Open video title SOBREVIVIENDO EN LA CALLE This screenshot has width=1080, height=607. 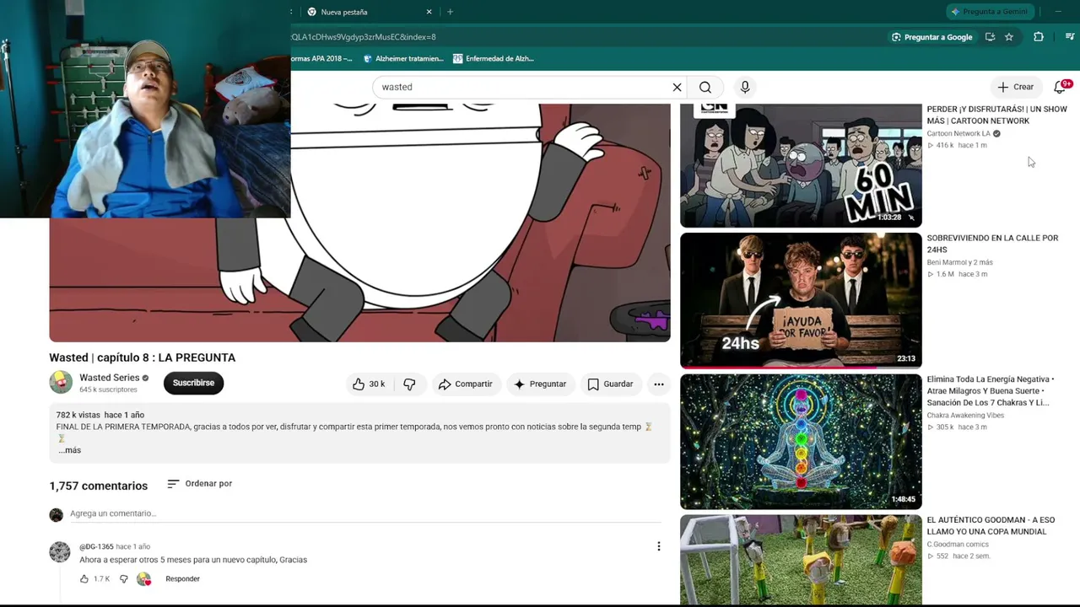pos(992,244)
